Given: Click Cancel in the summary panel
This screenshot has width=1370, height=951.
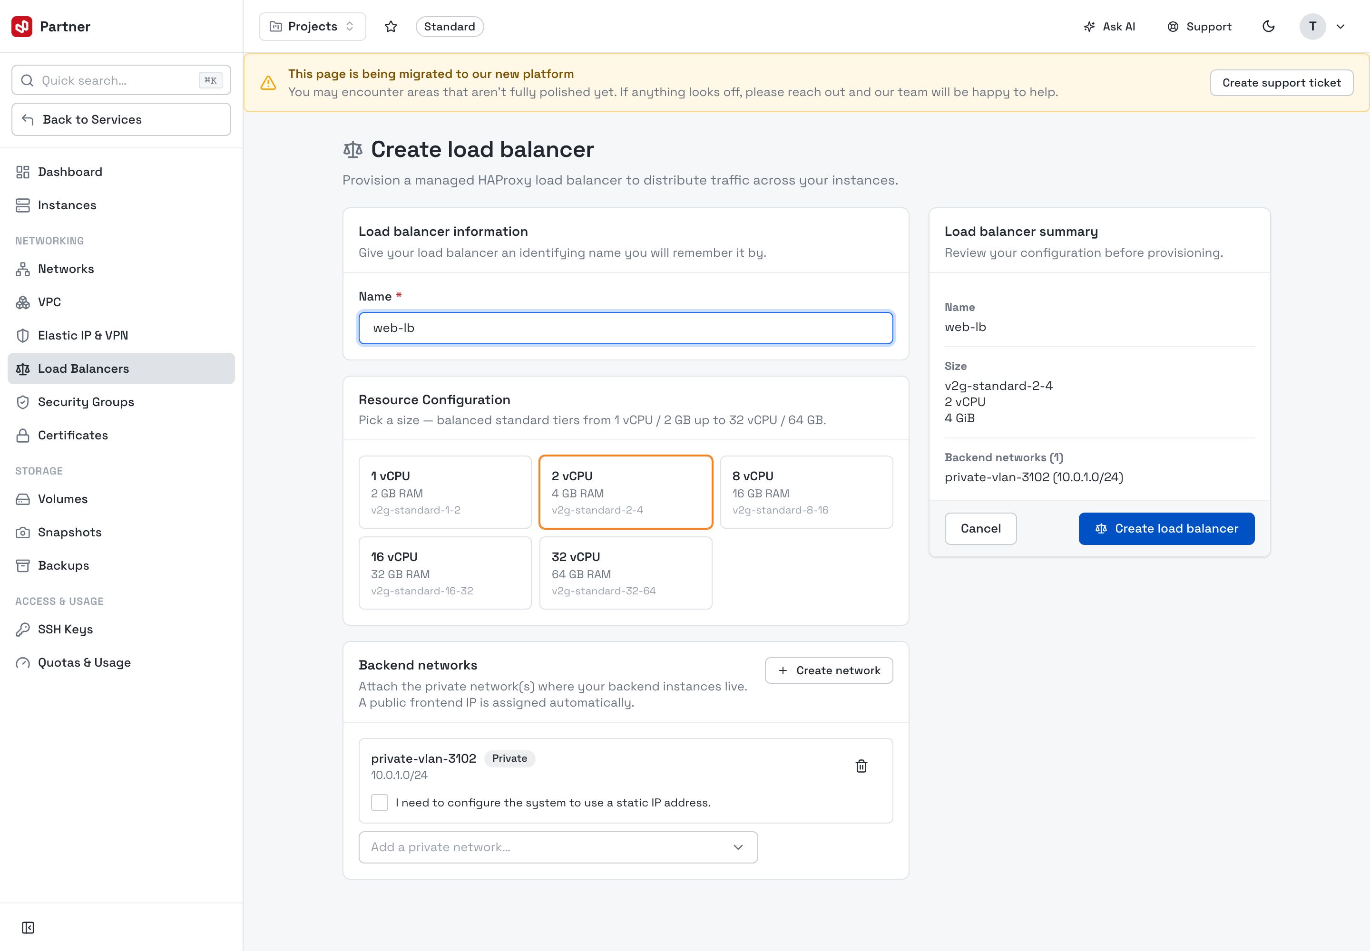Looking at the screenshot, I should [981, 529].
